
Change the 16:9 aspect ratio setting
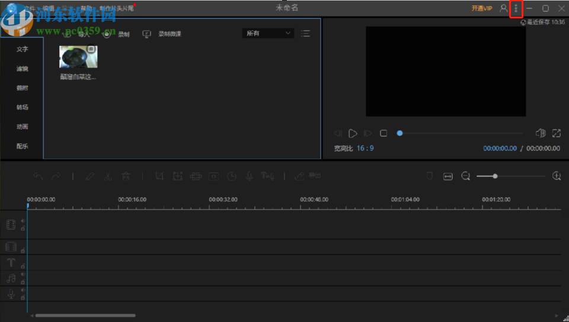(x=365, y=149)
